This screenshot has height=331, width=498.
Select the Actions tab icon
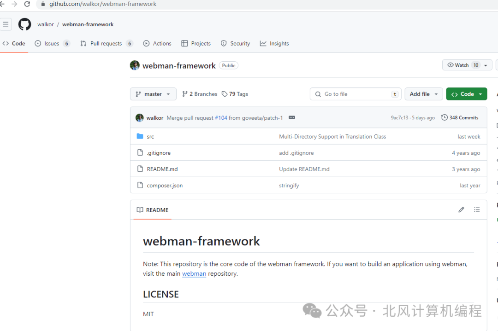point(146,43)
